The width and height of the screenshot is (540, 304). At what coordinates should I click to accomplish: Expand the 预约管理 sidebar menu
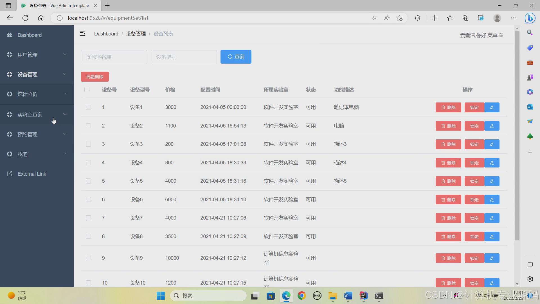pos(37,134)
